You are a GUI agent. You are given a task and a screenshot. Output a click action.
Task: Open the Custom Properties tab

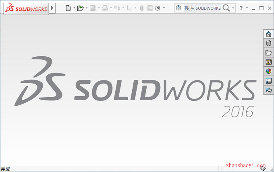269,81
